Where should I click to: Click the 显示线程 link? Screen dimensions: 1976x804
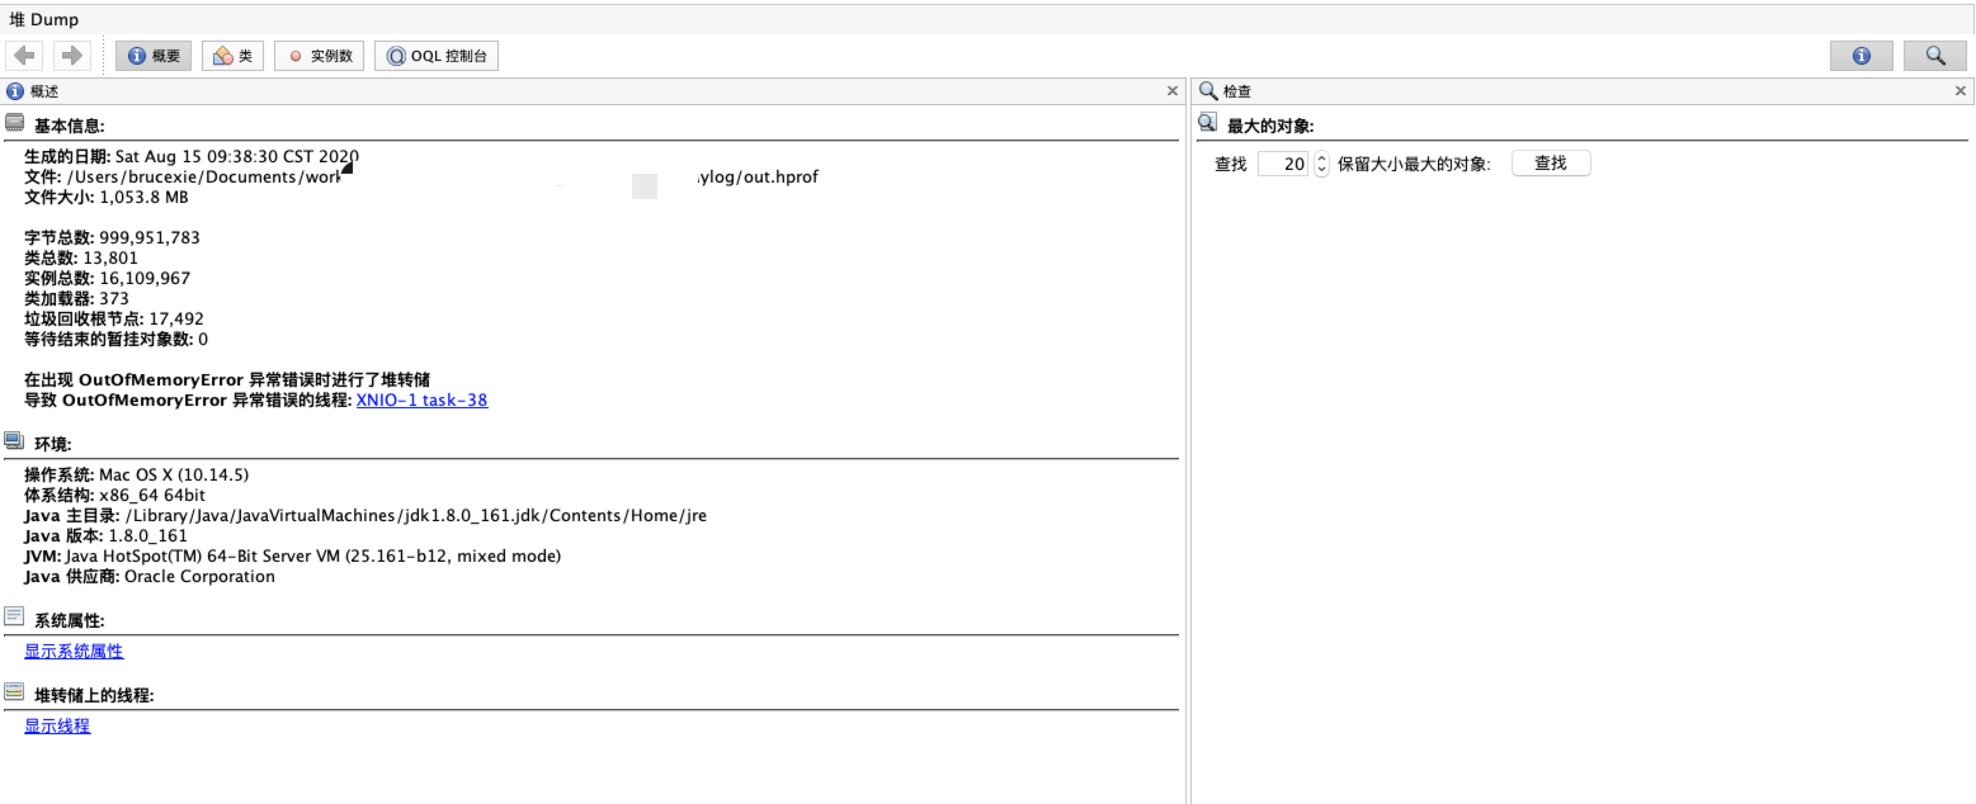(58, 726)
